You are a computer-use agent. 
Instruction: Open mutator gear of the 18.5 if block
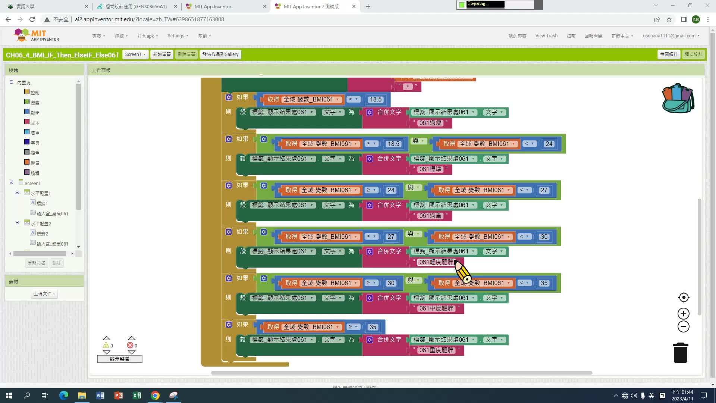click(229, 97)
